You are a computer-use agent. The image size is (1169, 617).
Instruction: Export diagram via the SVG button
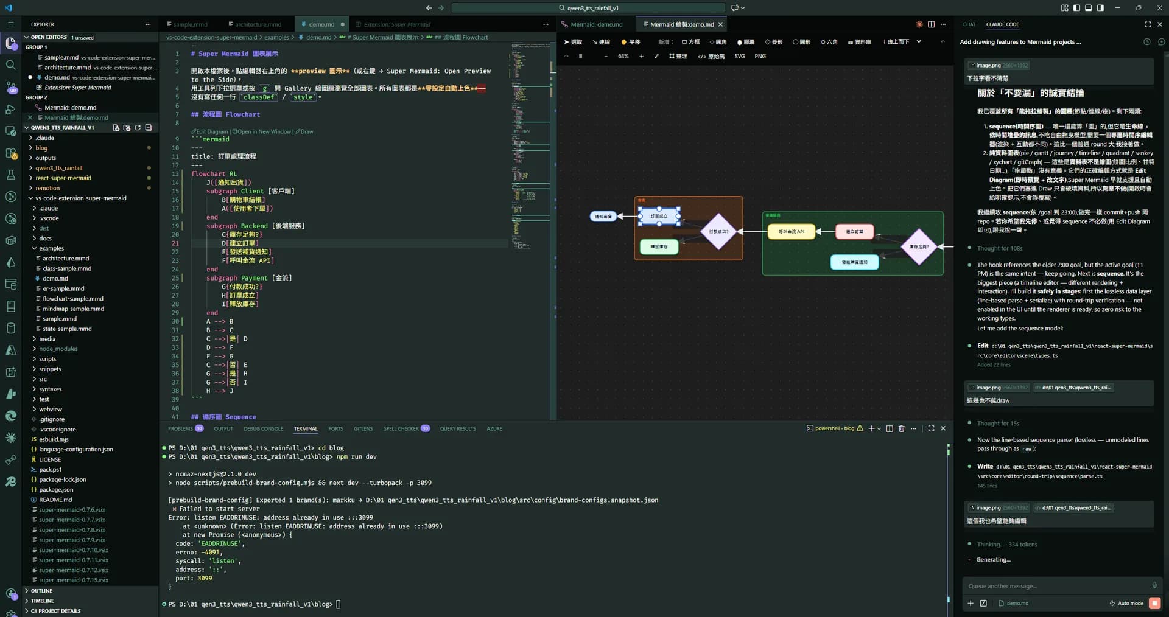click(739, 56)
